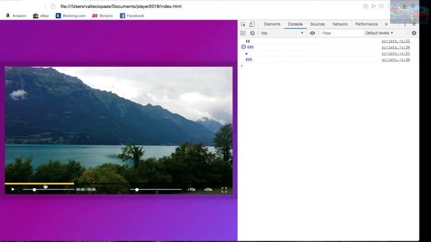Image resolution: width=431 pixels, height=242 pixels.
Task: Open the eBay bookmark
Action: click(x=41, y=15)
